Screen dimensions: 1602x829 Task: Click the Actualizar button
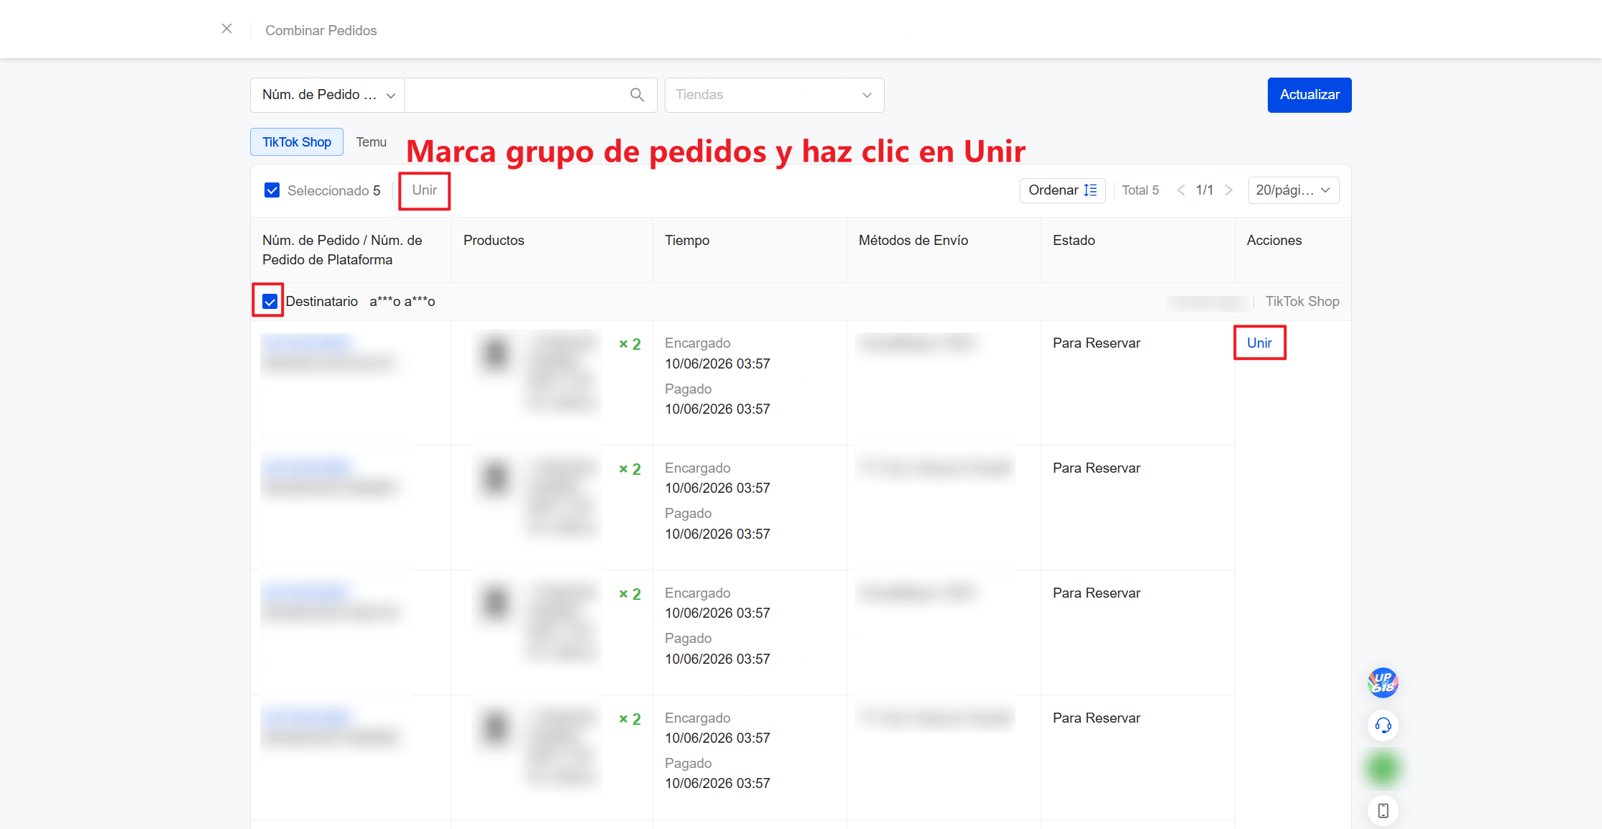click(x=1309, y=95)
